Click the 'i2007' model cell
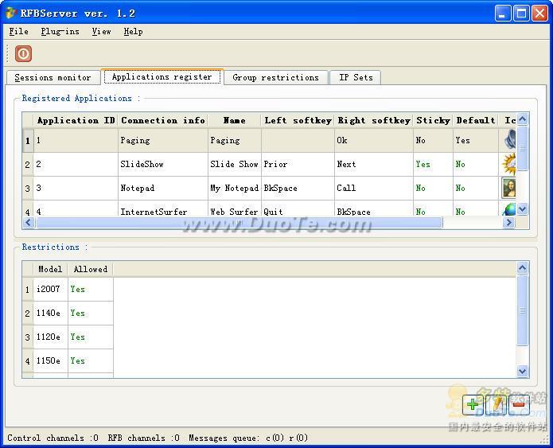This screenshot has width=553, height=448. pos(50,290)
